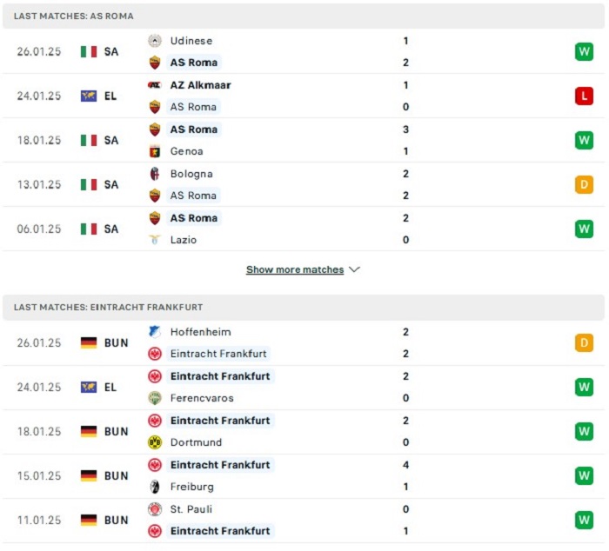Click the Europa League flag icon for 24.01.25 Frankfurt match
The image size is (609, 551).
click(89, 388)
